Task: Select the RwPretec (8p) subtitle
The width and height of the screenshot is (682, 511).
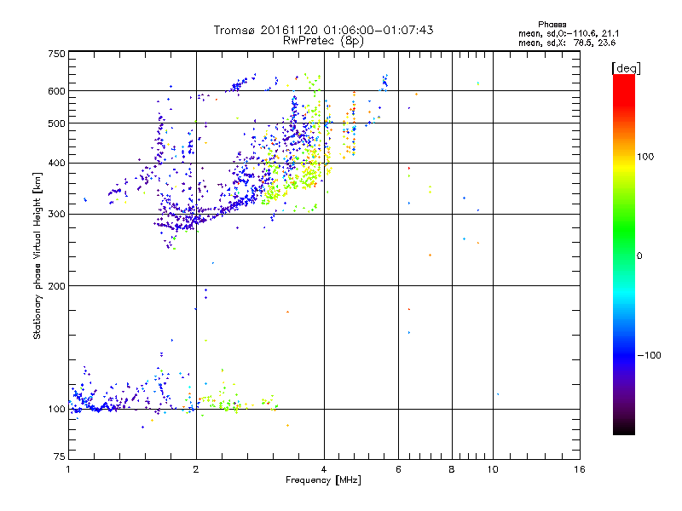Action: (x=323, y=40)
